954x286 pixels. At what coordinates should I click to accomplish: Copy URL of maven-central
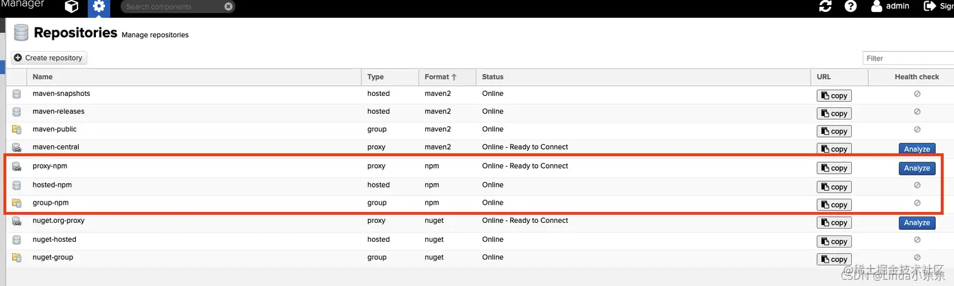[x=834, y=149]
